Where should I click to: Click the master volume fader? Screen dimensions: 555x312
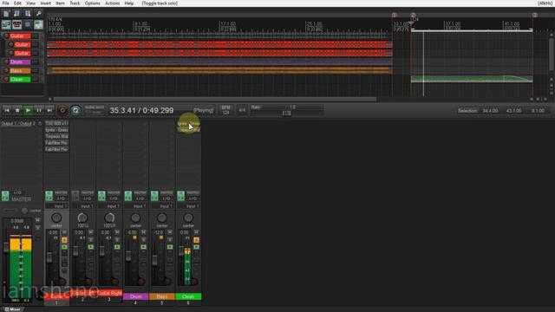[6, 247]
